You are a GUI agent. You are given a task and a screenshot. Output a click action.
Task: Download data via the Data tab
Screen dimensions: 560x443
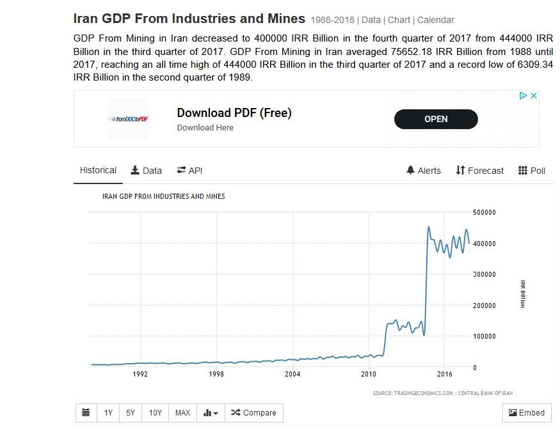coord(147,171)
